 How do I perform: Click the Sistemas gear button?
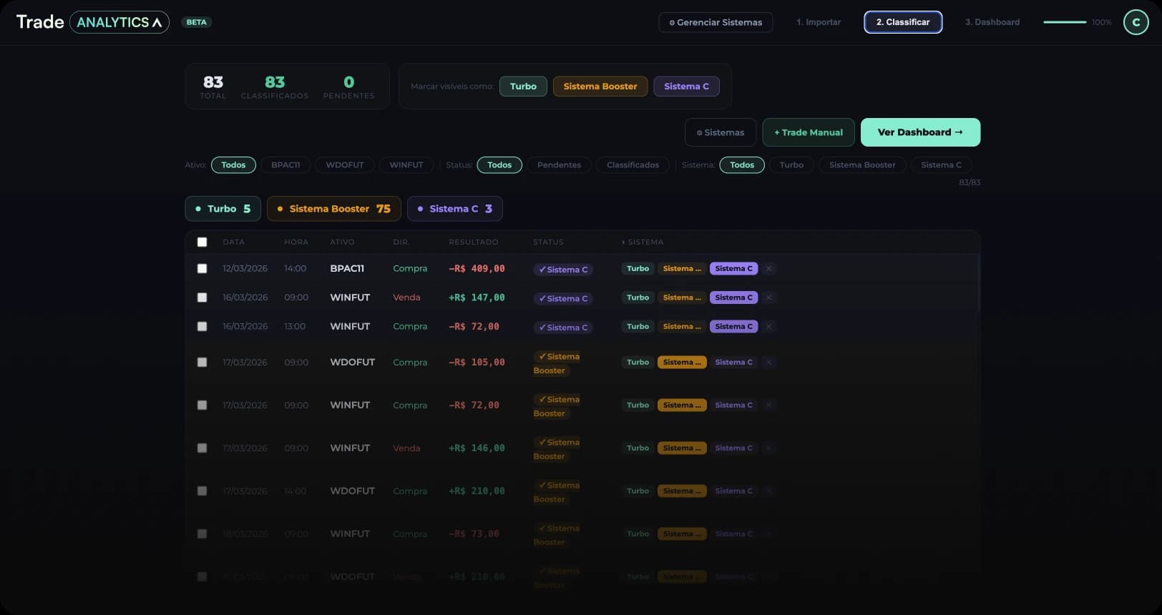[x=721, y=132]
